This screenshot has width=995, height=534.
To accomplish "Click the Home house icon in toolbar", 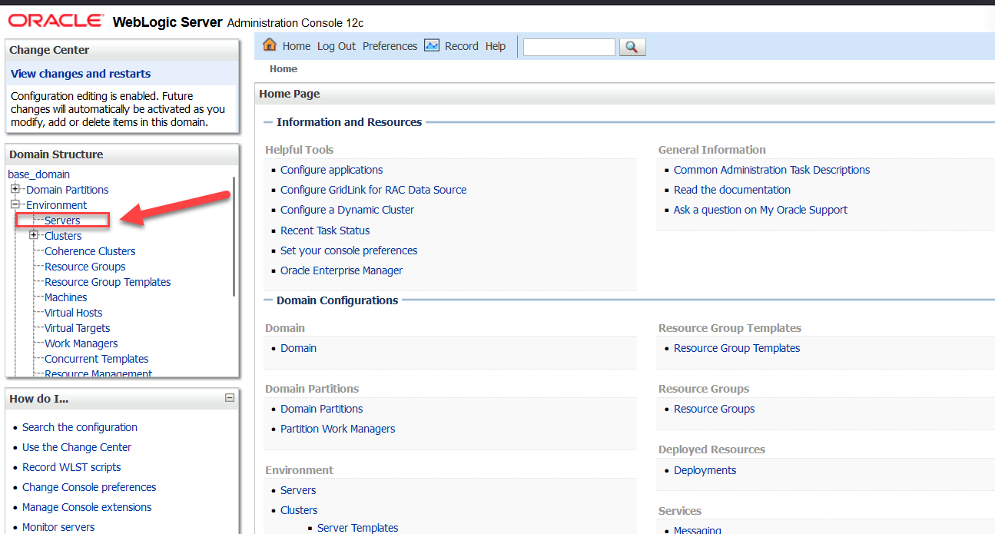I will coord(270,45).
